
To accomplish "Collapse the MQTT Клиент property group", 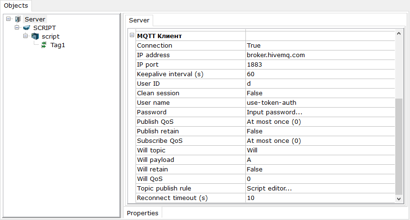I will click(x=132, y=35).
